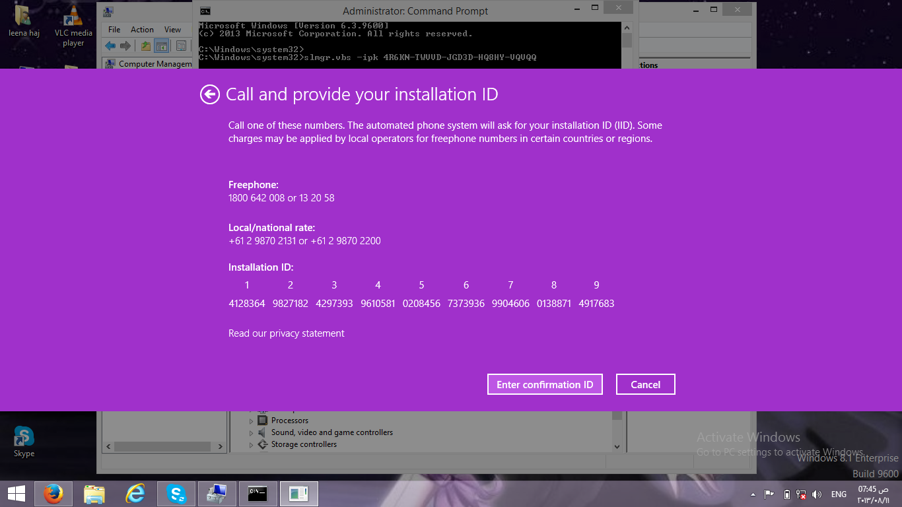Click installation ID group 0208456
This screenshot has width=902, height=507.
point(421,304)
